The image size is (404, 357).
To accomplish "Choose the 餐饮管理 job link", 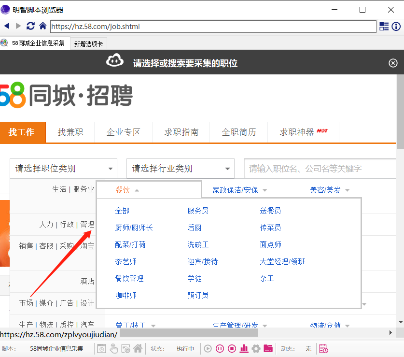I will 129,278.
